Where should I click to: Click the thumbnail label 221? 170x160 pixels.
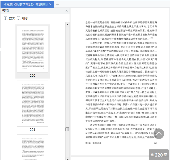click(32, 129)
